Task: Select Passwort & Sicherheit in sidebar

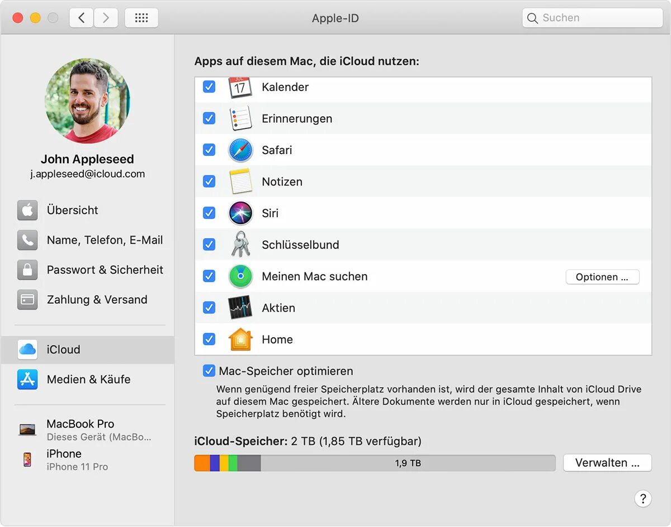Action: point(88,270)
